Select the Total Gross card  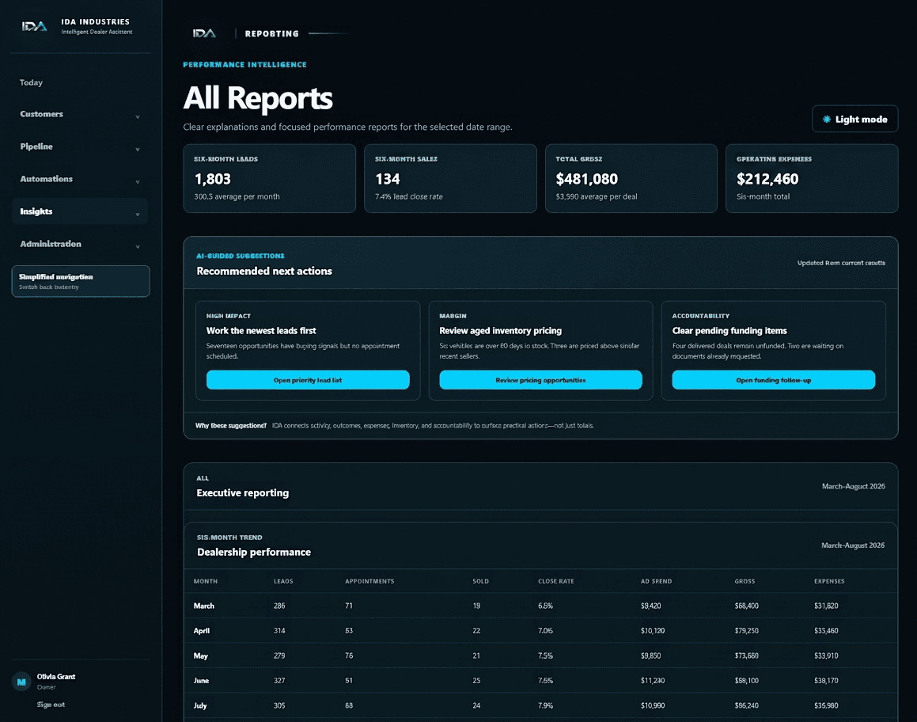(631, 178)
